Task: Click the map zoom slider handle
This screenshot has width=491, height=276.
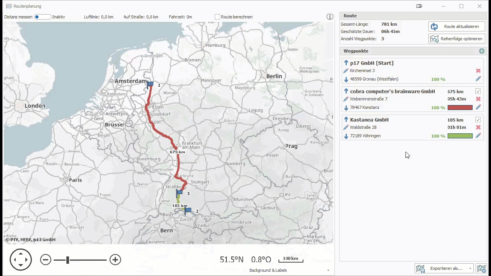Action: tap(68, 260)
